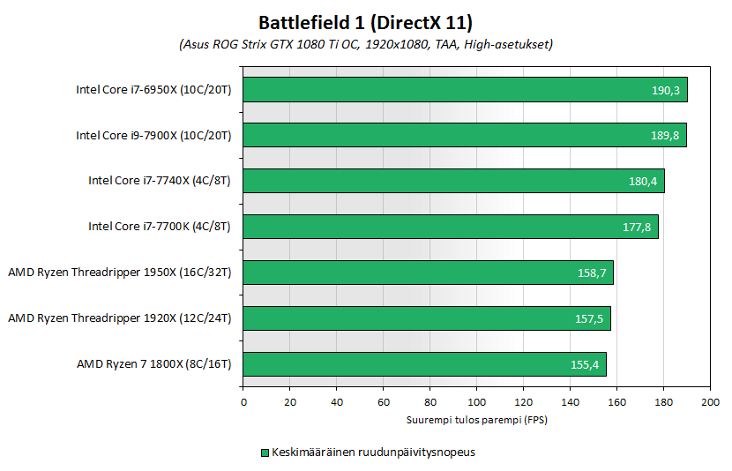Click the 180 tick label on the axis
This screenshot has width=732, height=471.
[663, 402]
